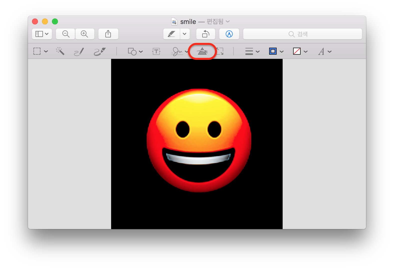The height and width of the screenshot is (269, 394).
Task: Close the smile window
Action: click(35, 21)
